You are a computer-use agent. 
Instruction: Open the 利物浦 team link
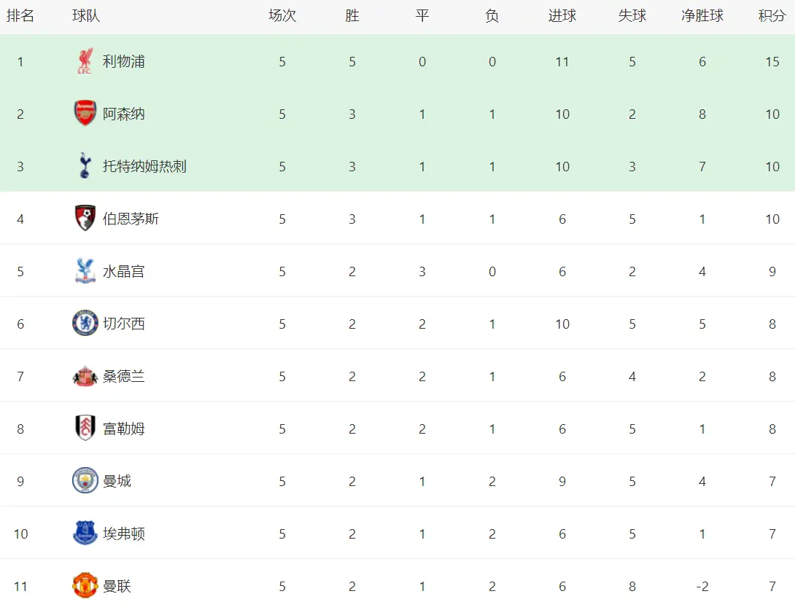[x=123, y=62]
